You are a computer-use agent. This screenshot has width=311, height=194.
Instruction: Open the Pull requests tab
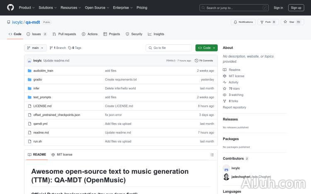[64, 34]
